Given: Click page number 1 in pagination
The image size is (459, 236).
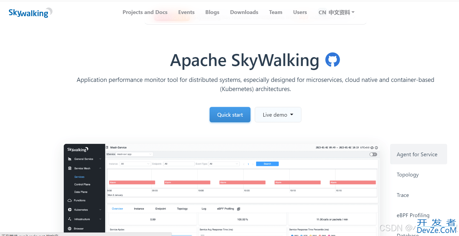Looking at the screenshot, I should (x=248, y=164).
